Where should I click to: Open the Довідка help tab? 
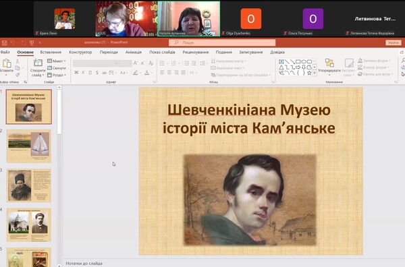277,52
